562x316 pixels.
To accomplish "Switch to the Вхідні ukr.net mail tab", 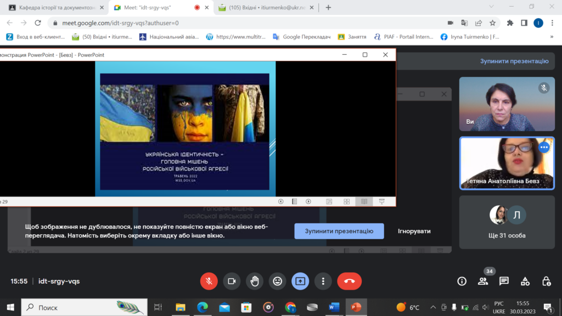I will coord(263,8).
